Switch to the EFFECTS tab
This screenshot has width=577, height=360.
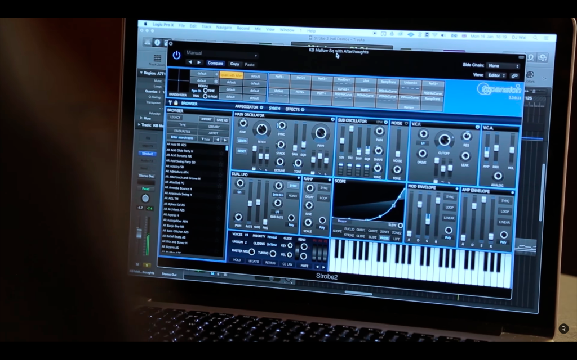[x=294, y=109]
